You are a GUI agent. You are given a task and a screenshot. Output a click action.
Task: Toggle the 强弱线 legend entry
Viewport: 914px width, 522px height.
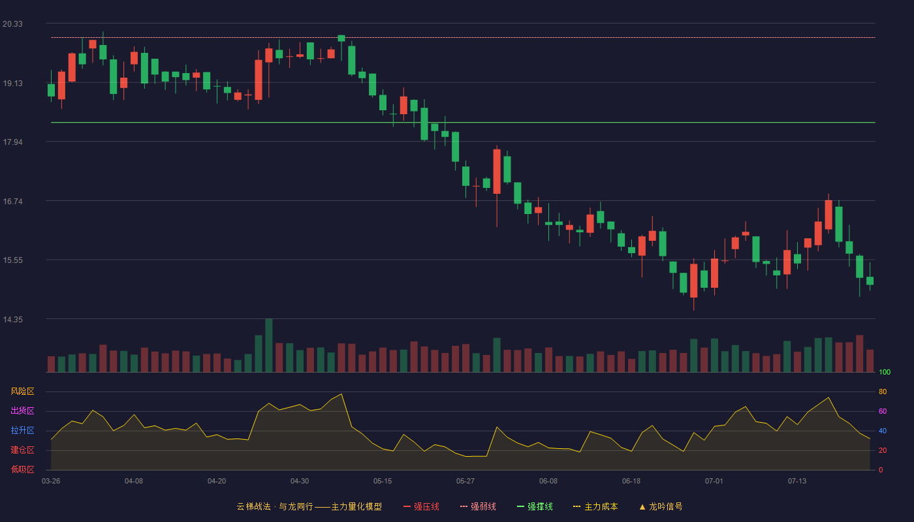point(478,506)
